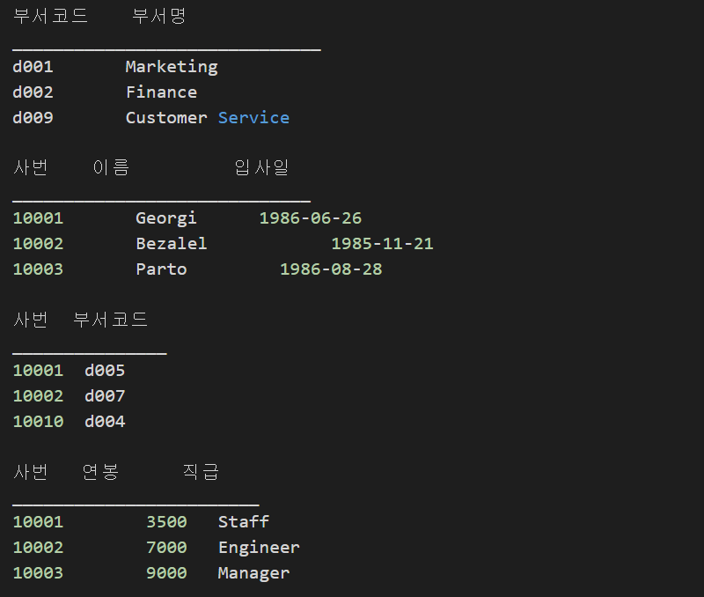The width and height of the screenshot is (704, 597).
Task: Click the 이름 column header
Action: [x=112, y=167]
